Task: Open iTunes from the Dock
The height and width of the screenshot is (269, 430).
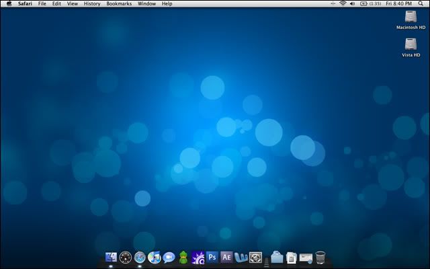Action: tap(154, 258)
